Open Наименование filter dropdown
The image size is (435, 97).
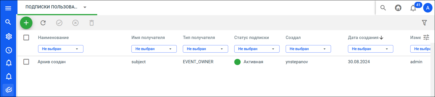(61, 49)
